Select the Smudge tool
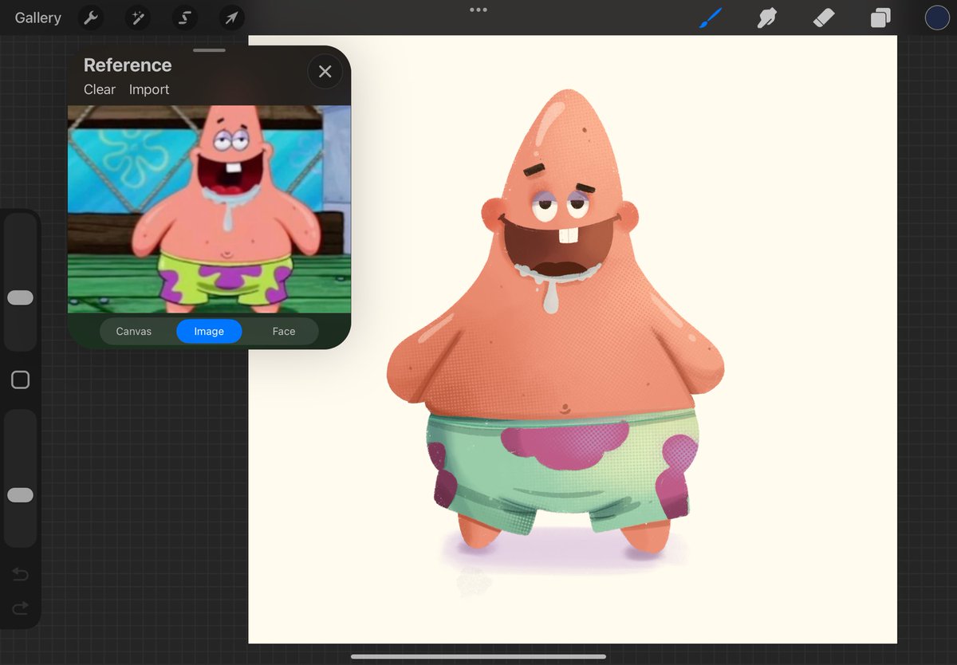Viewport: 957px width, 665px height. (x=767, y=18)
